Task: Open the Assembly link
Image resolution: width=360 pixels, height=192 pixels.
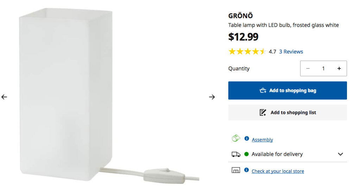Action: click(262, 140)
